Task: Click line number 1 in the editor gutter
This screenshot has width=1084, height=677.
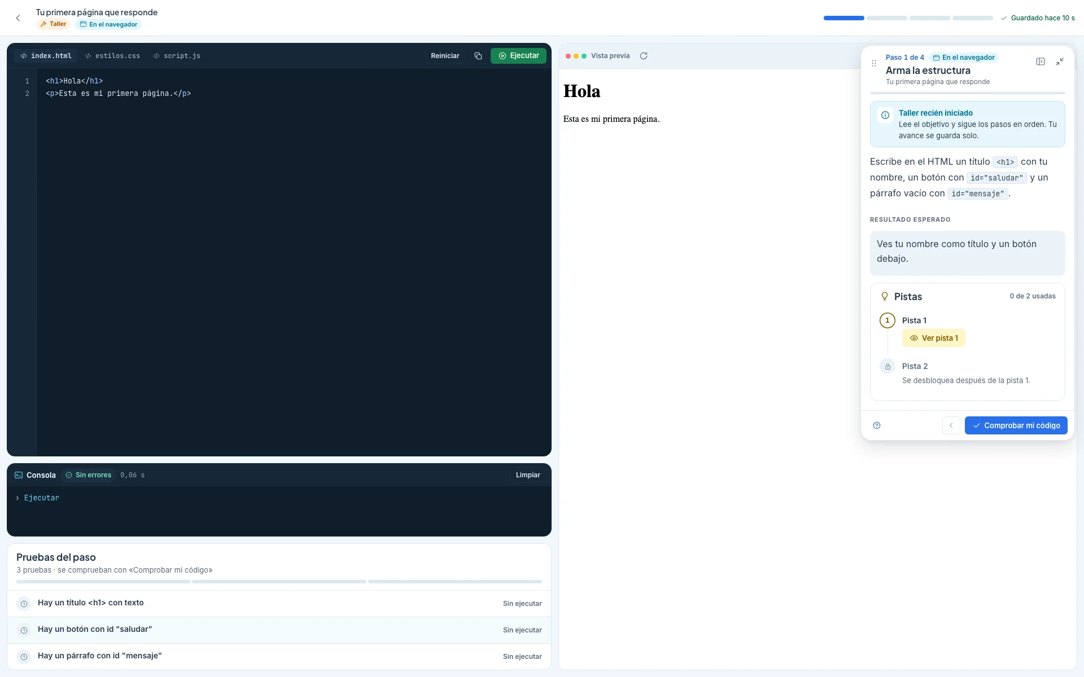Action: pos(27,81)
